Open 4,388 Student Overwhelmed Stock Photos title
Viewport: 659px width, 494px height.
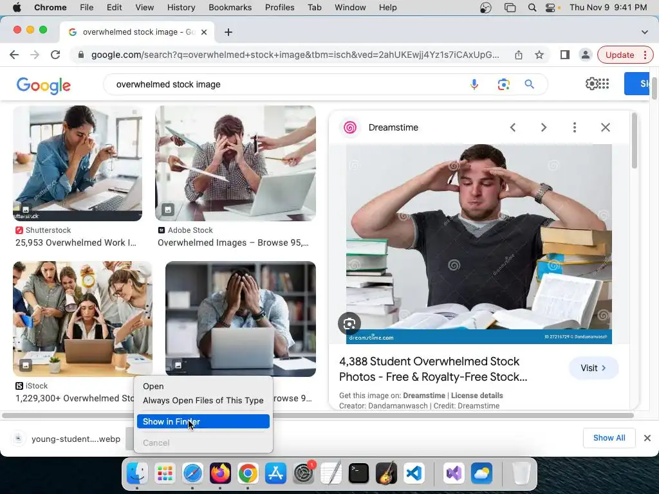pyautogui.click(x=433, y=369)
